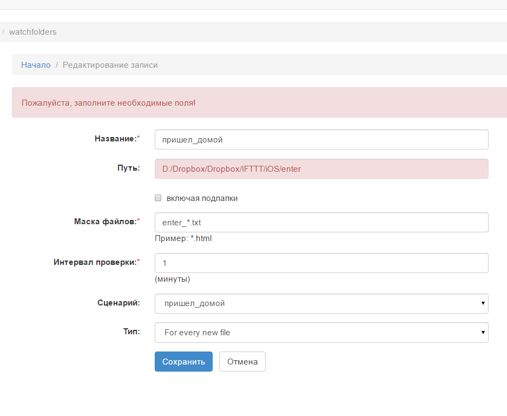Click the 'Название:' field label
This screenshot has height=416, width=507.
[116, 139]
